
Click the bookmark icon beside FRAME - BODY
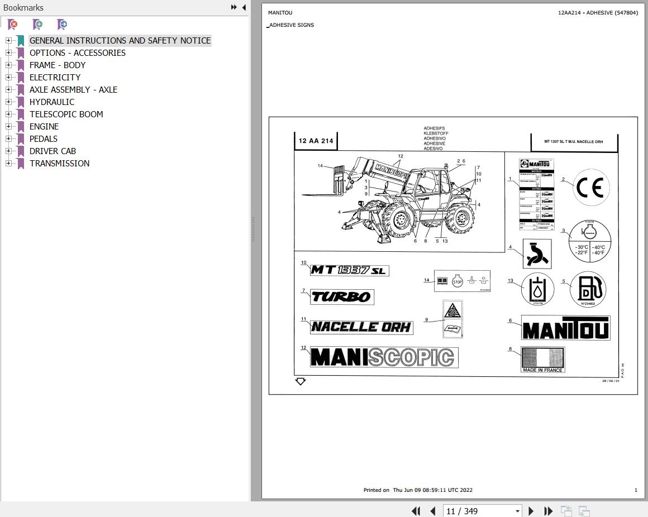(21, 65)
